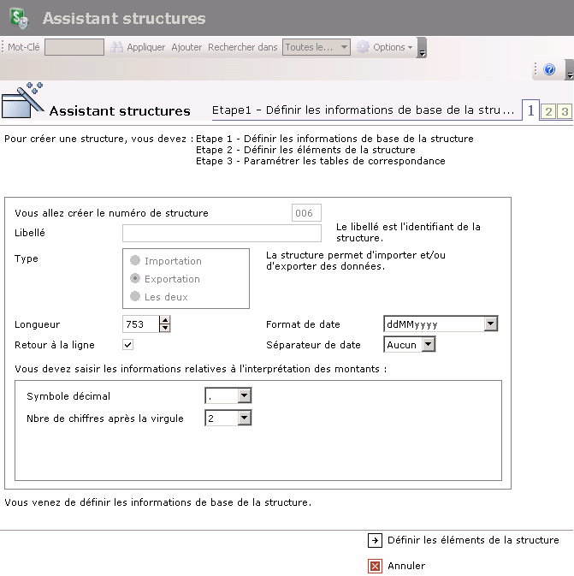574x576 pixels.
Task: Click the Options gear icon
Action: (x=363, y=48)
